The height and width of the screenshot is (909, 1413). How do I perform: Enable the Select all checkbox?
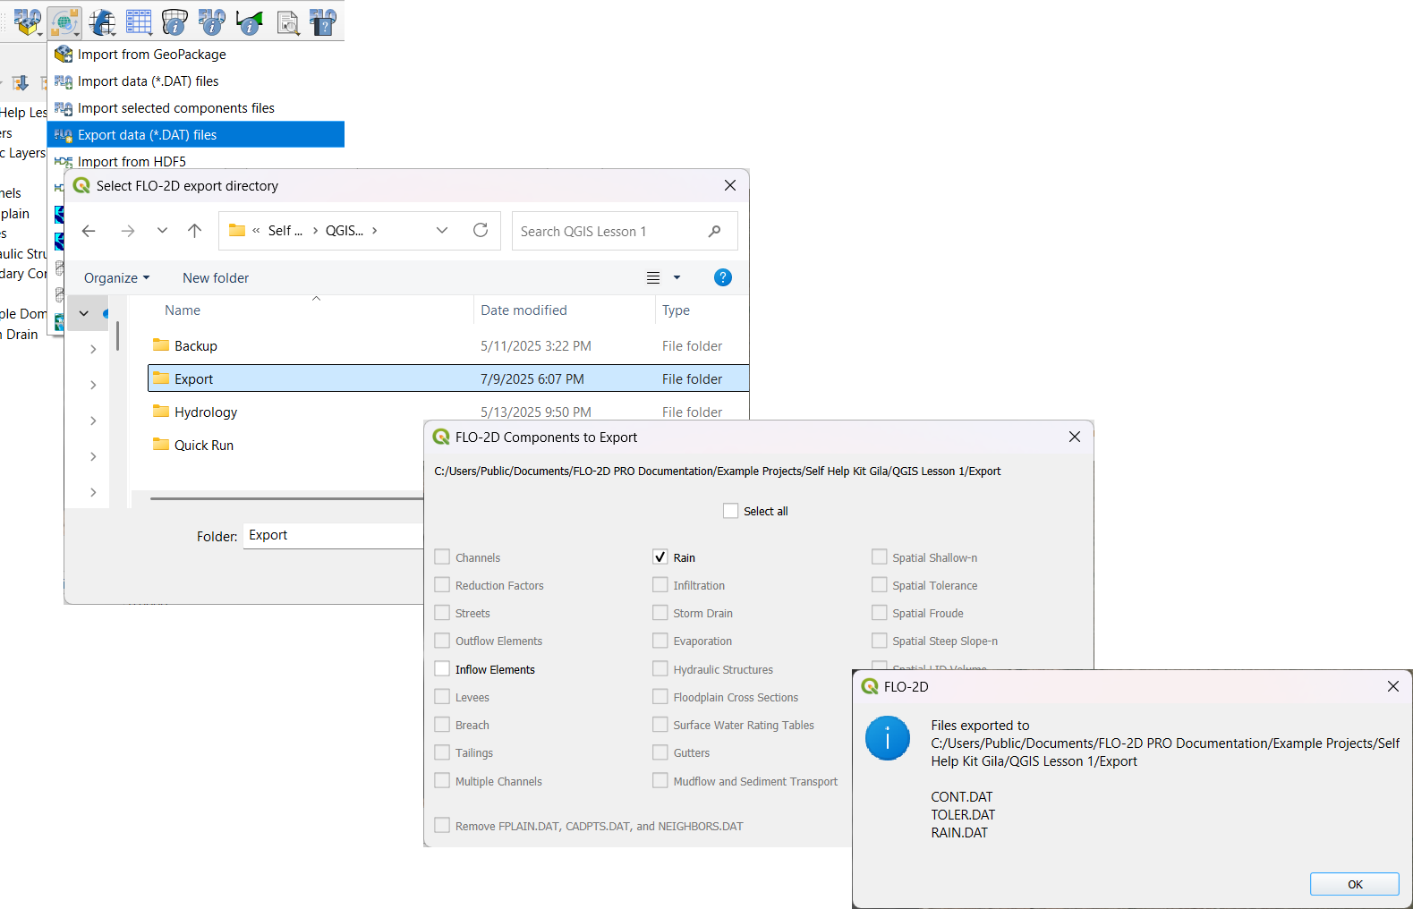731,511
